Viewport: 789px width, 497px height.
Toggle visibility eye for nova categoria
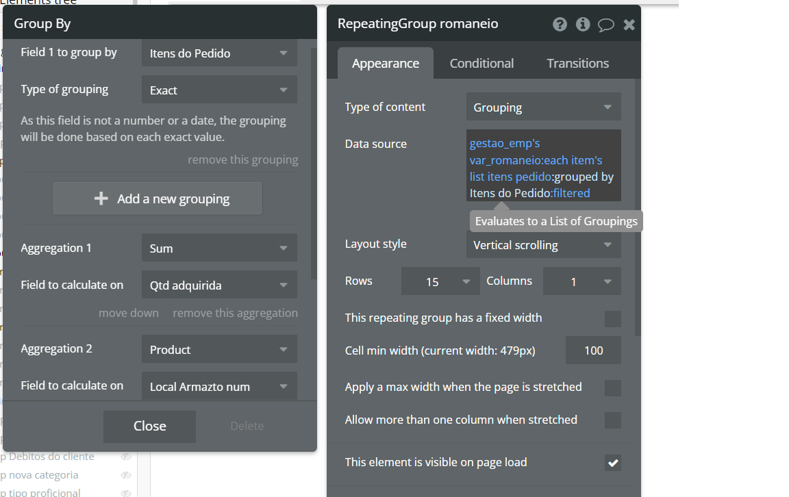click(126, 475)
